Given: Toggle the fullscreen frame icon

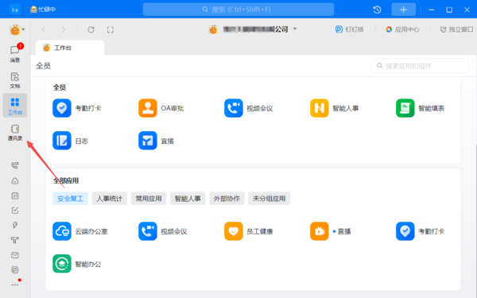Looking at the screenshot, I should click(111, 29).
